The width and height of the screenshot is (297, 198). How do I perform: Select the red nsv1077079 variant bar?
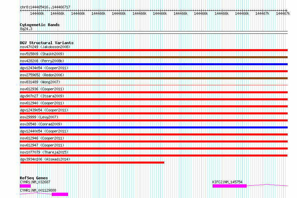click(154, 156)
